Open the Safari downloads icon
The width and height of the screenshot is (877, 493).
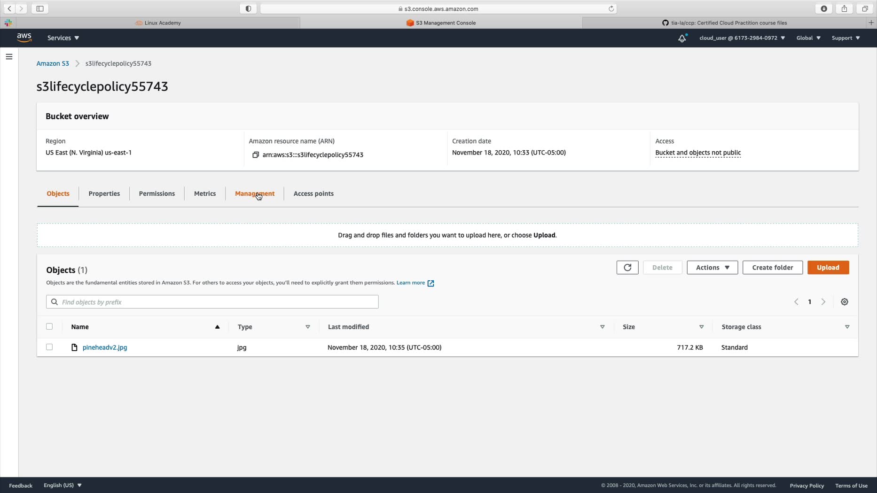[824, 8]
